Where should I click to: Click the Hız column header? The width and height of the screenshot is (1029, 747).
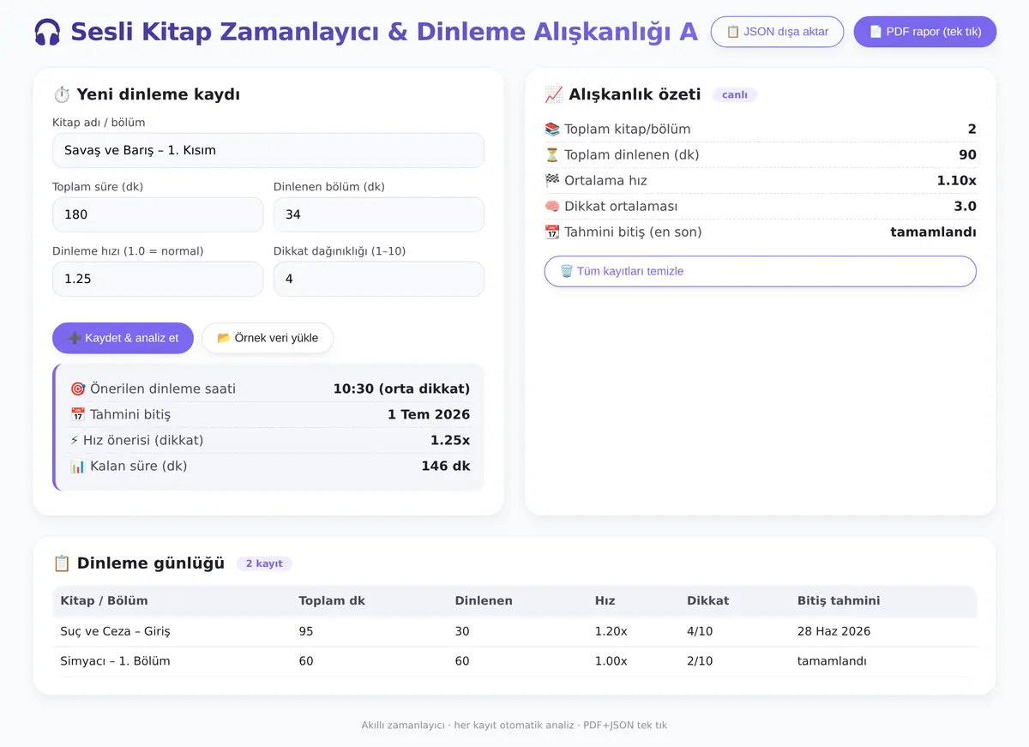pyautogui.click(x=605, y=600)
